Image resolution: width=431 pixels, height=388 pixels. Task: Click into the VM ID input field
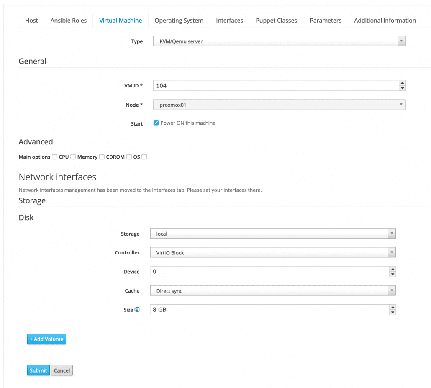(x=275, y=85)
